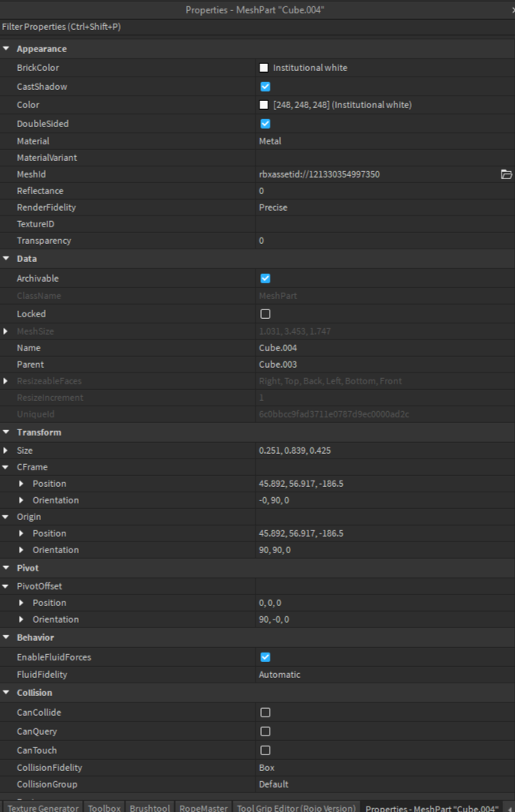Viewport: 515px width, 812px height.
Task: Collapse the Data section
Action: [6, 258]
